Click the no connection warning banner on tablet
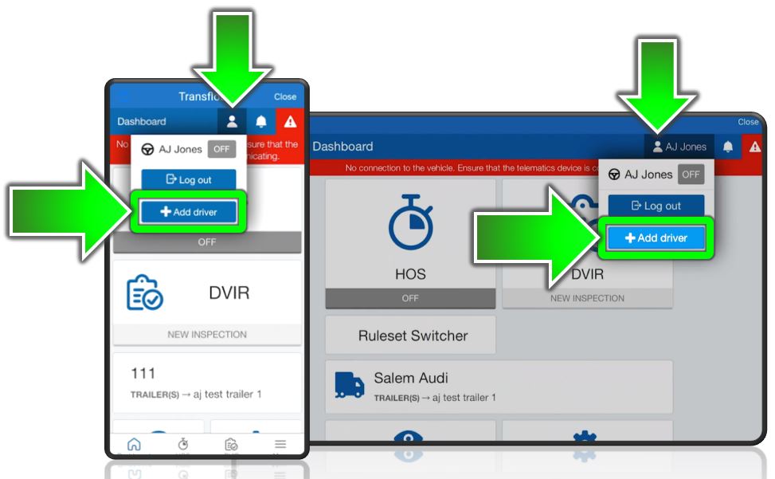Viewport: 775px width, 479px height. 454,168
